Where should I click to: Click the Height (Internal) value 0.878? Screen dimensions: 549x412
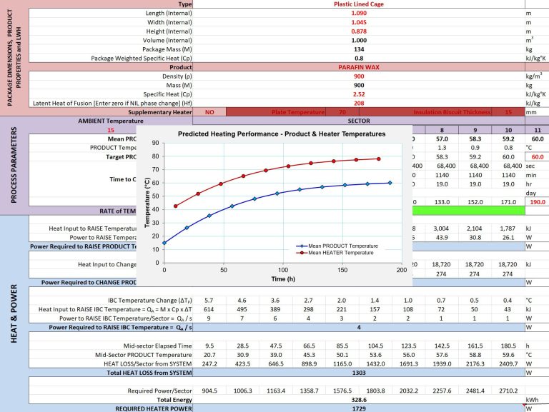(x=359, y=31)
